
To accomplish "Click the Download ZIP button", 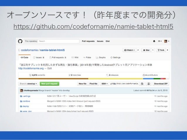I will [161, 84].
